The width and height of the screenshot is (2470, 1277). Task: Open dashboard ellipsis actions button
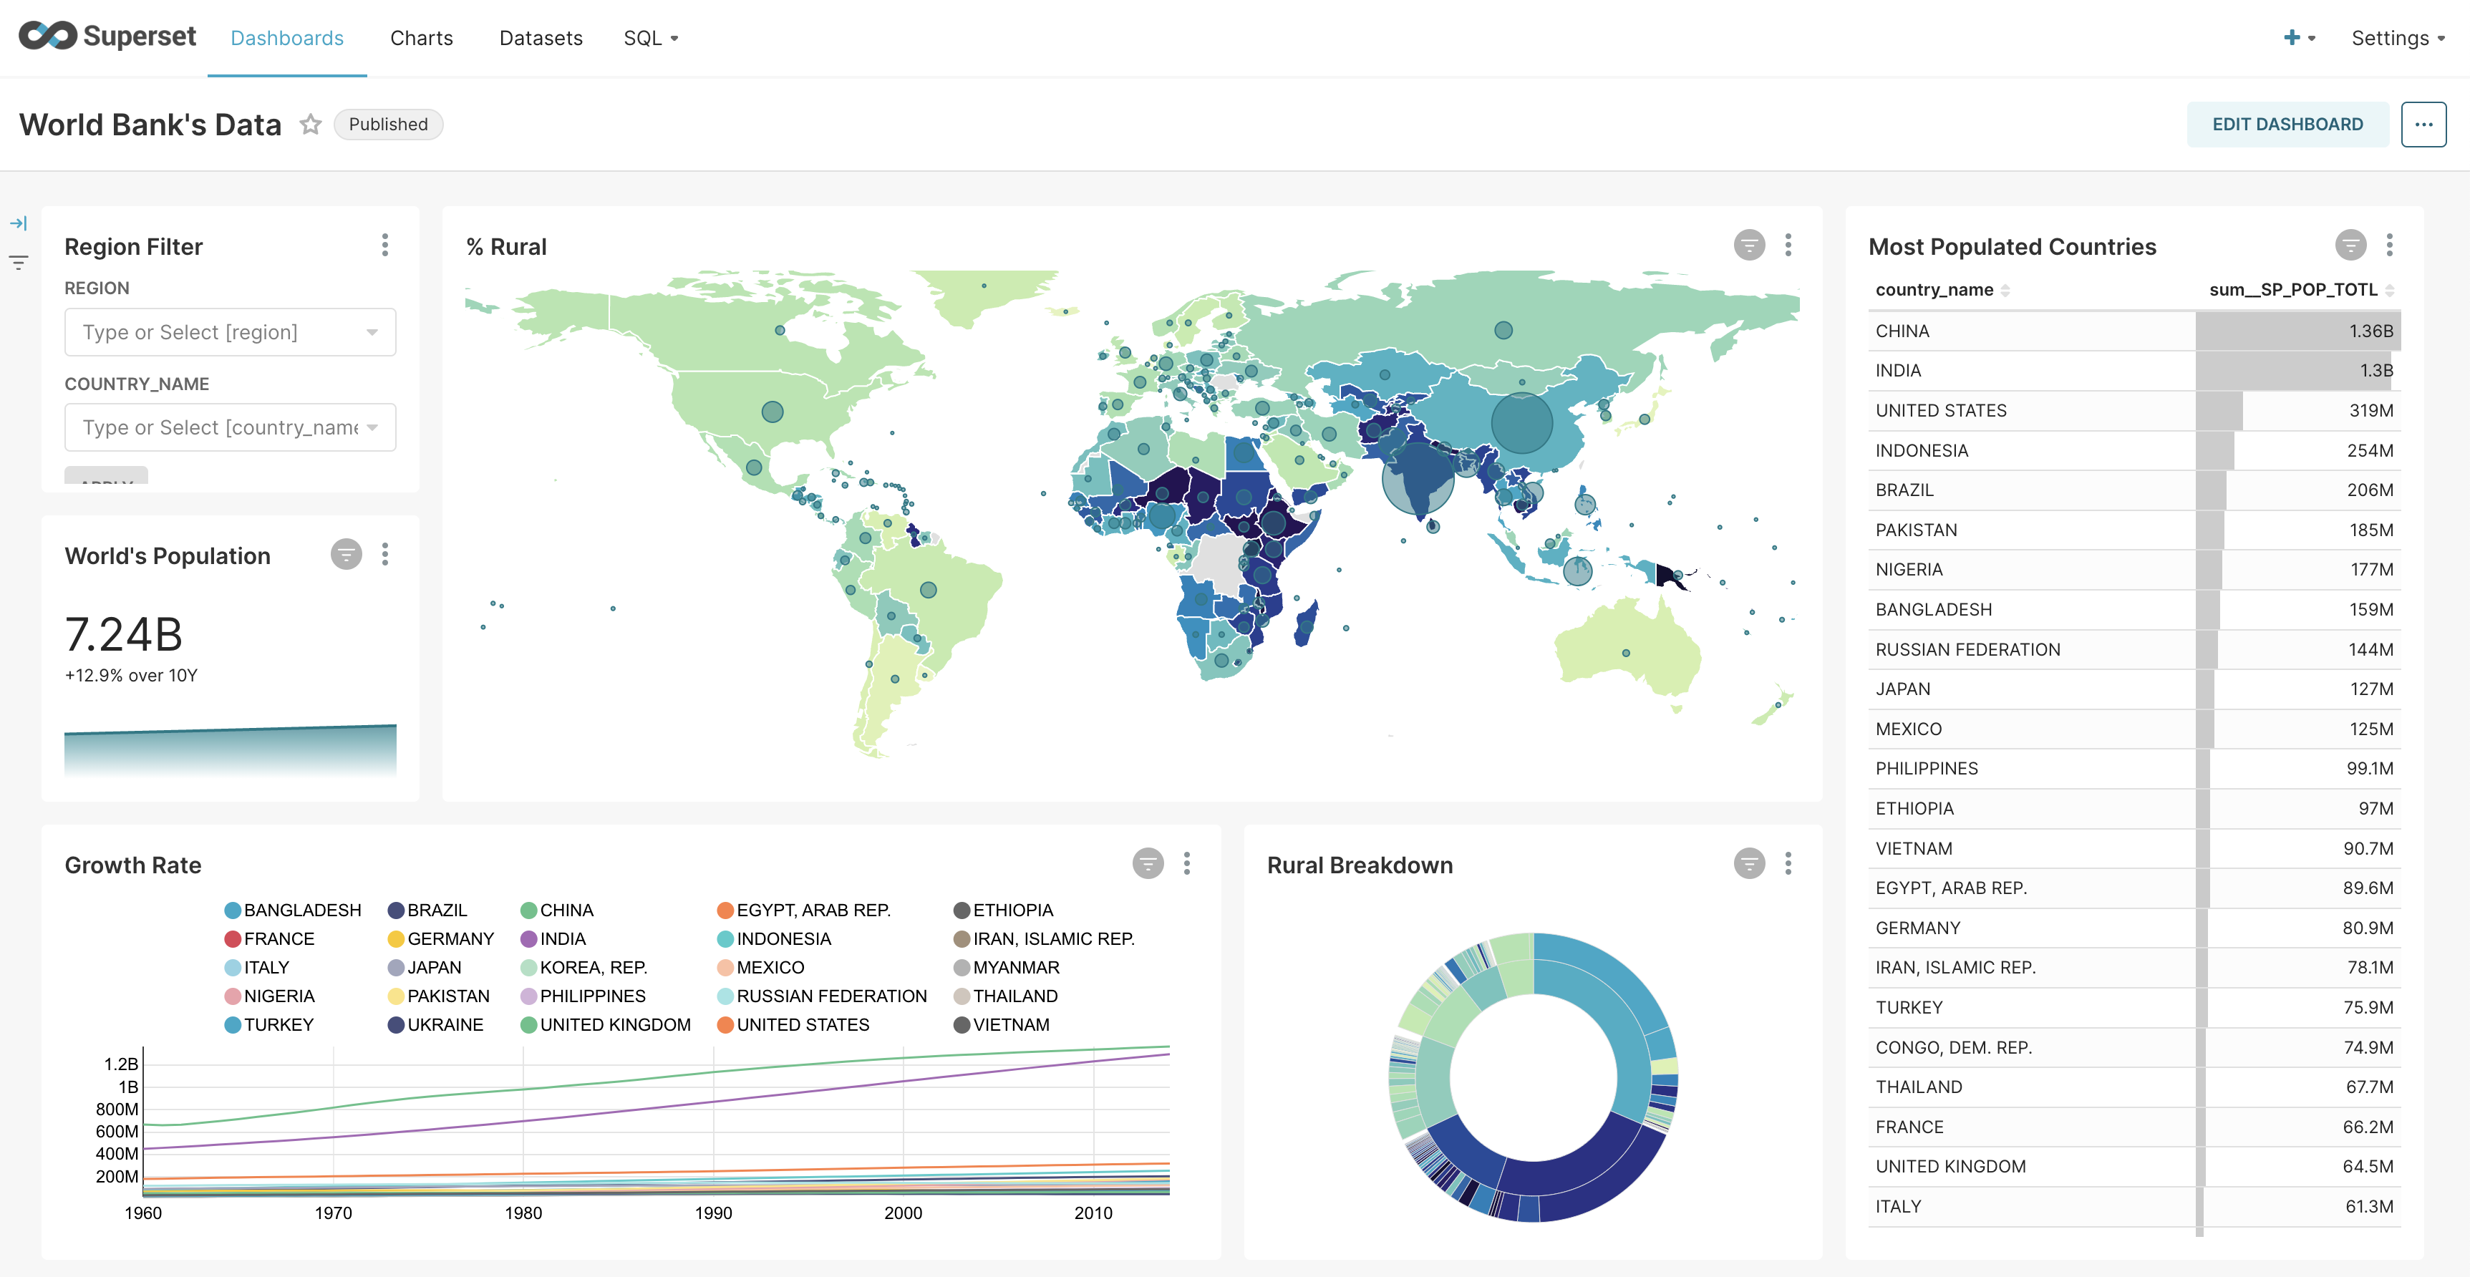click(x=2423, y=125)
